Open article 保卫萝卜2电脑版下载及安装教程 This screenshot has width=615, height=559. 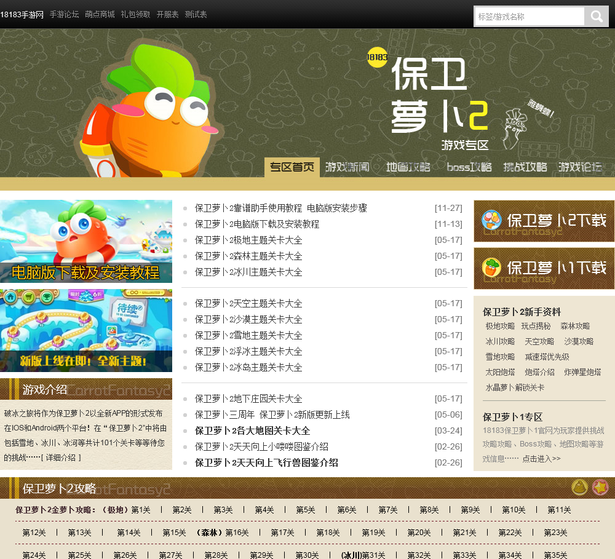tap(257, 224)
